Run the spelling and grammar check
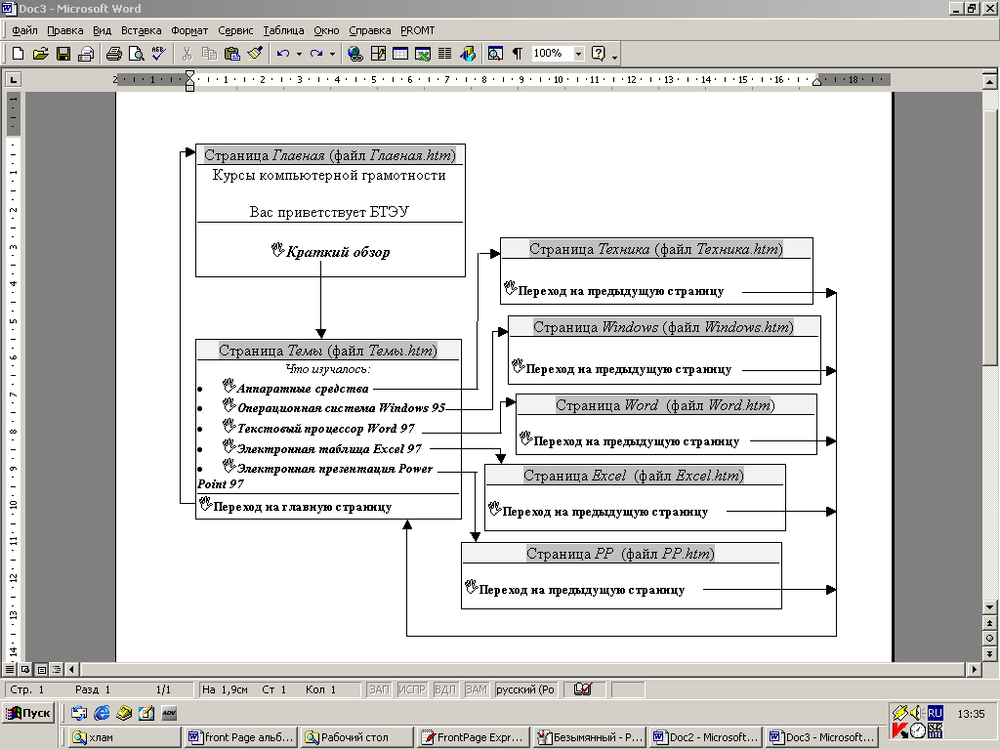The image size is (1000, 750). 158,54
